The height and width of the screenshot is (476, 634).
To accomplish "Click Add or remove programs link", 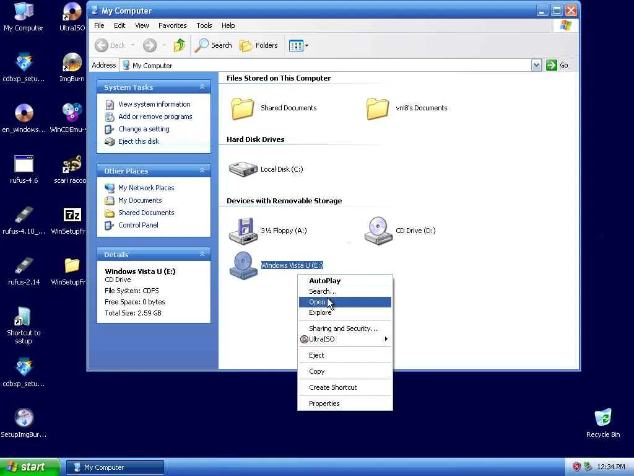I will [x=155, y=117].
